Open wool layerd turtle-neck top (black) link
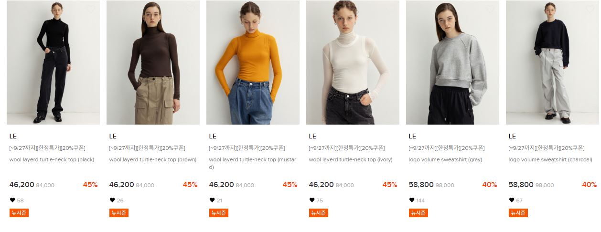 [52, 159]
